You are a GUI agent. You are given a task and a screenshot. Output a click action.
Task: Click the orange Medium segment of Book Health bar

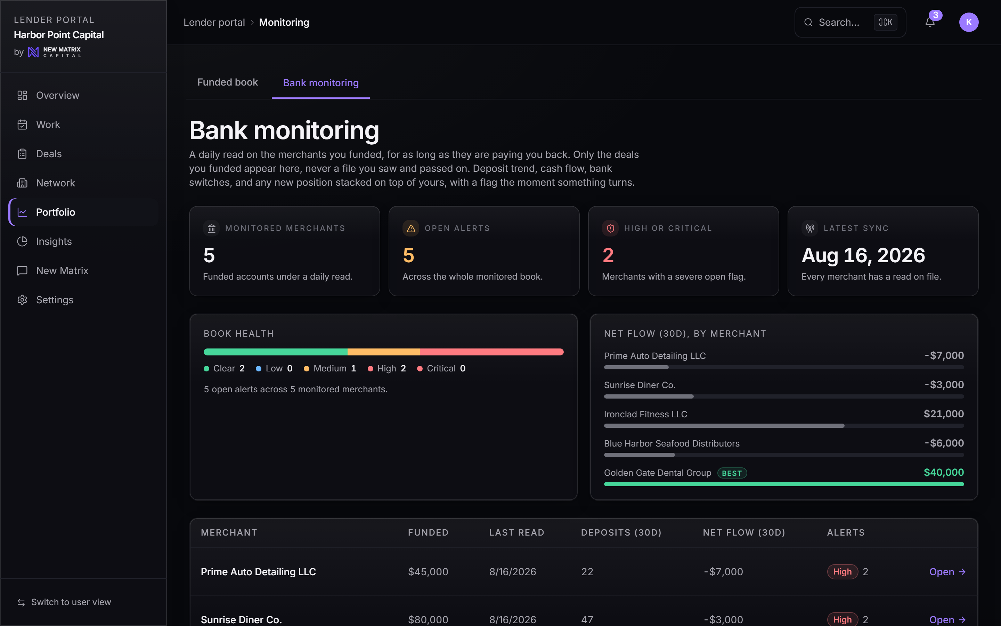383,352
